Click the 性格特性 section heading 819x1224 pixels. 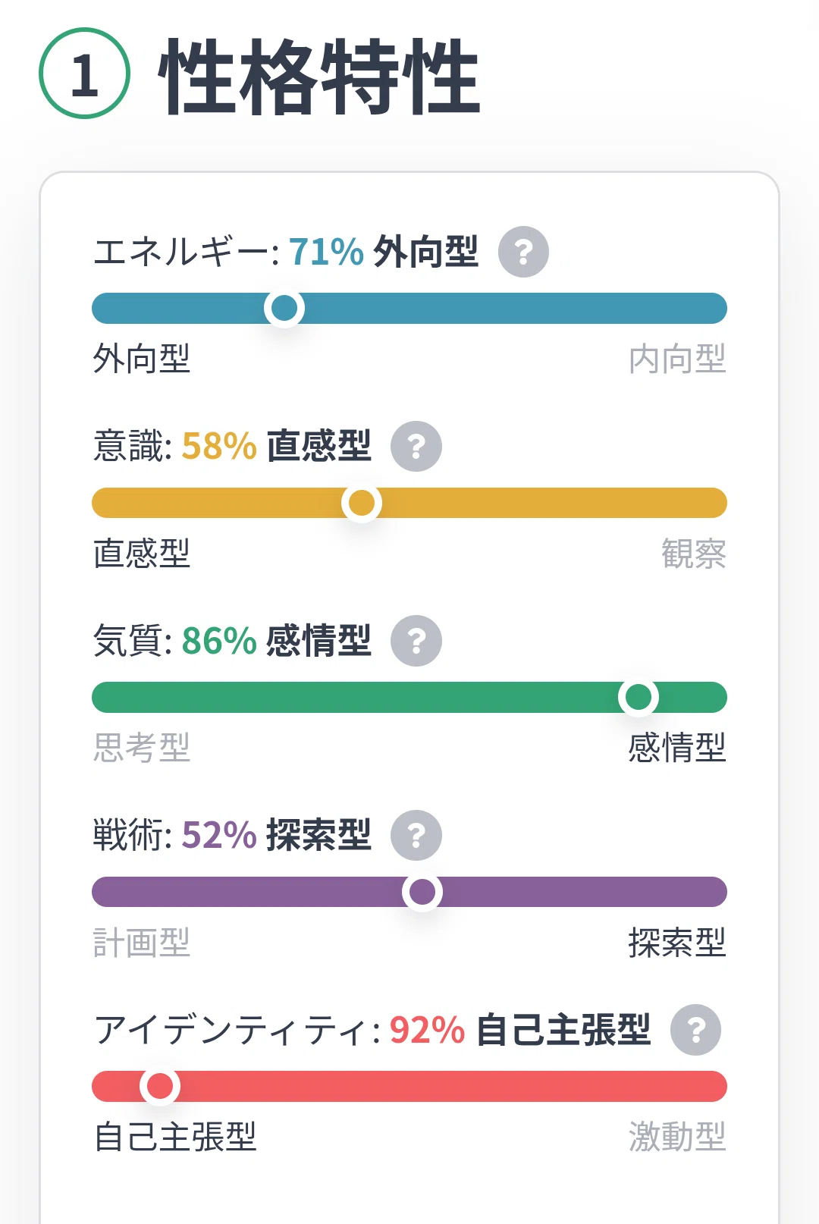coord(319,77)
